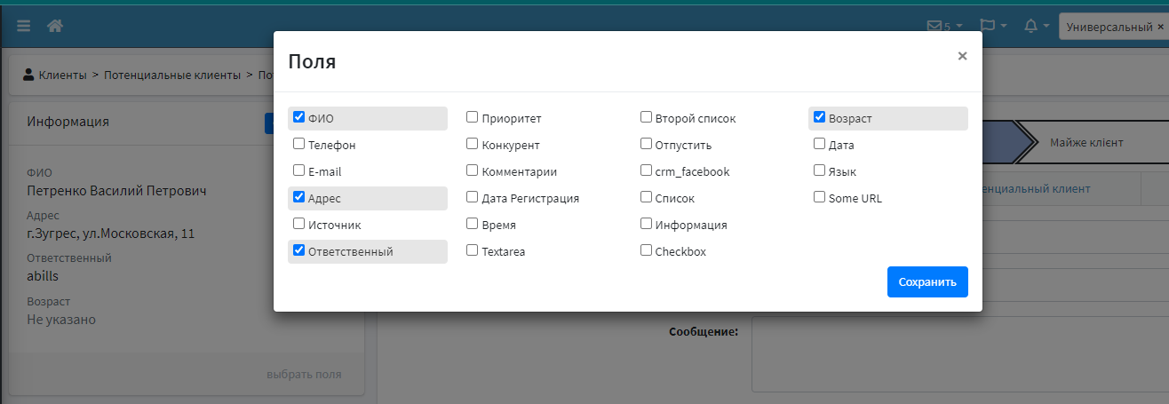Disable the Возраст checkbox
Screen dimensions: 1169x404
click(x=820, y=117)
